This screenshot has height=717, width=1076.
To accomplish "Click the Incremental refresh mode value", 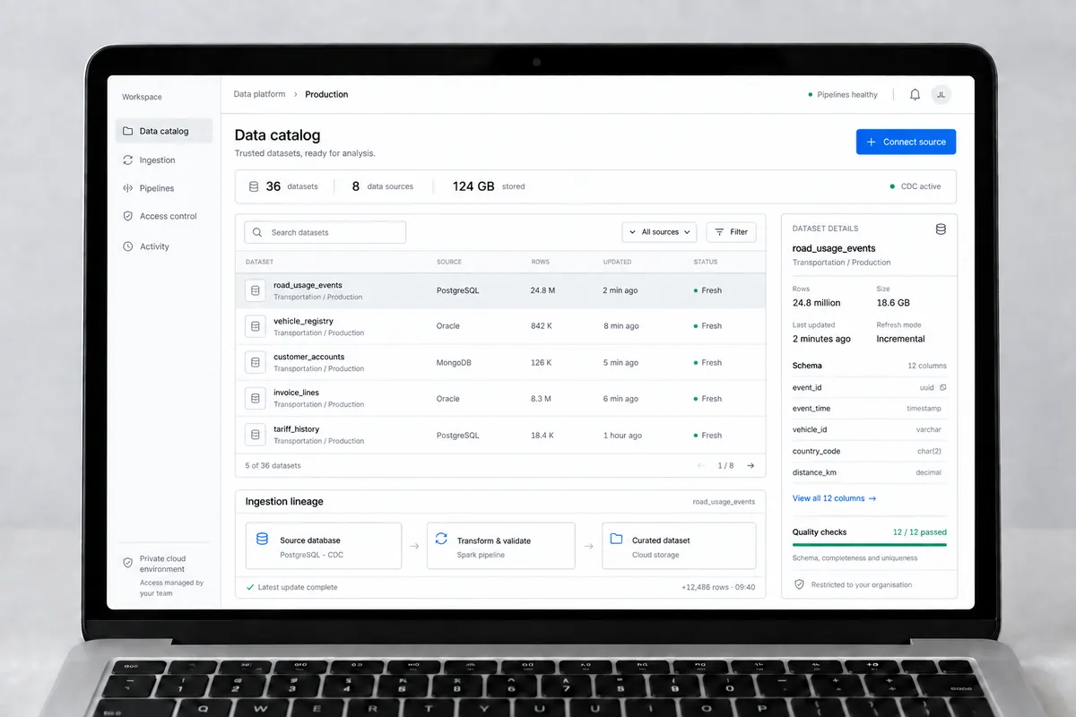I will (900, 339).
